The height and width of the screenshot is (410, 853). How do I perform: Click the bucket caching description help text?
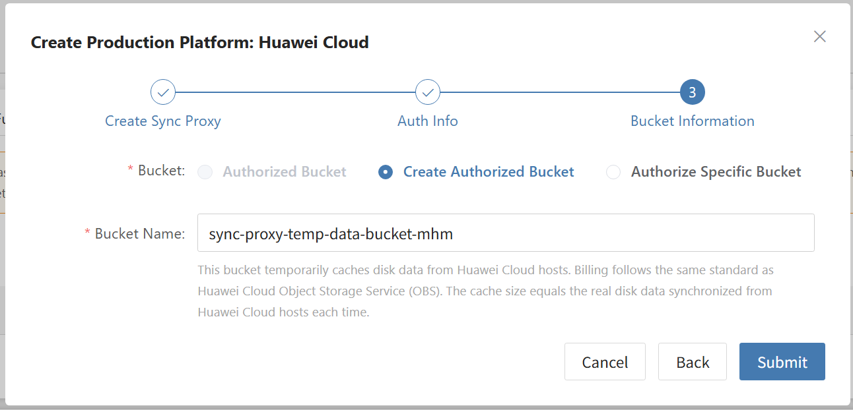[485, 291]
